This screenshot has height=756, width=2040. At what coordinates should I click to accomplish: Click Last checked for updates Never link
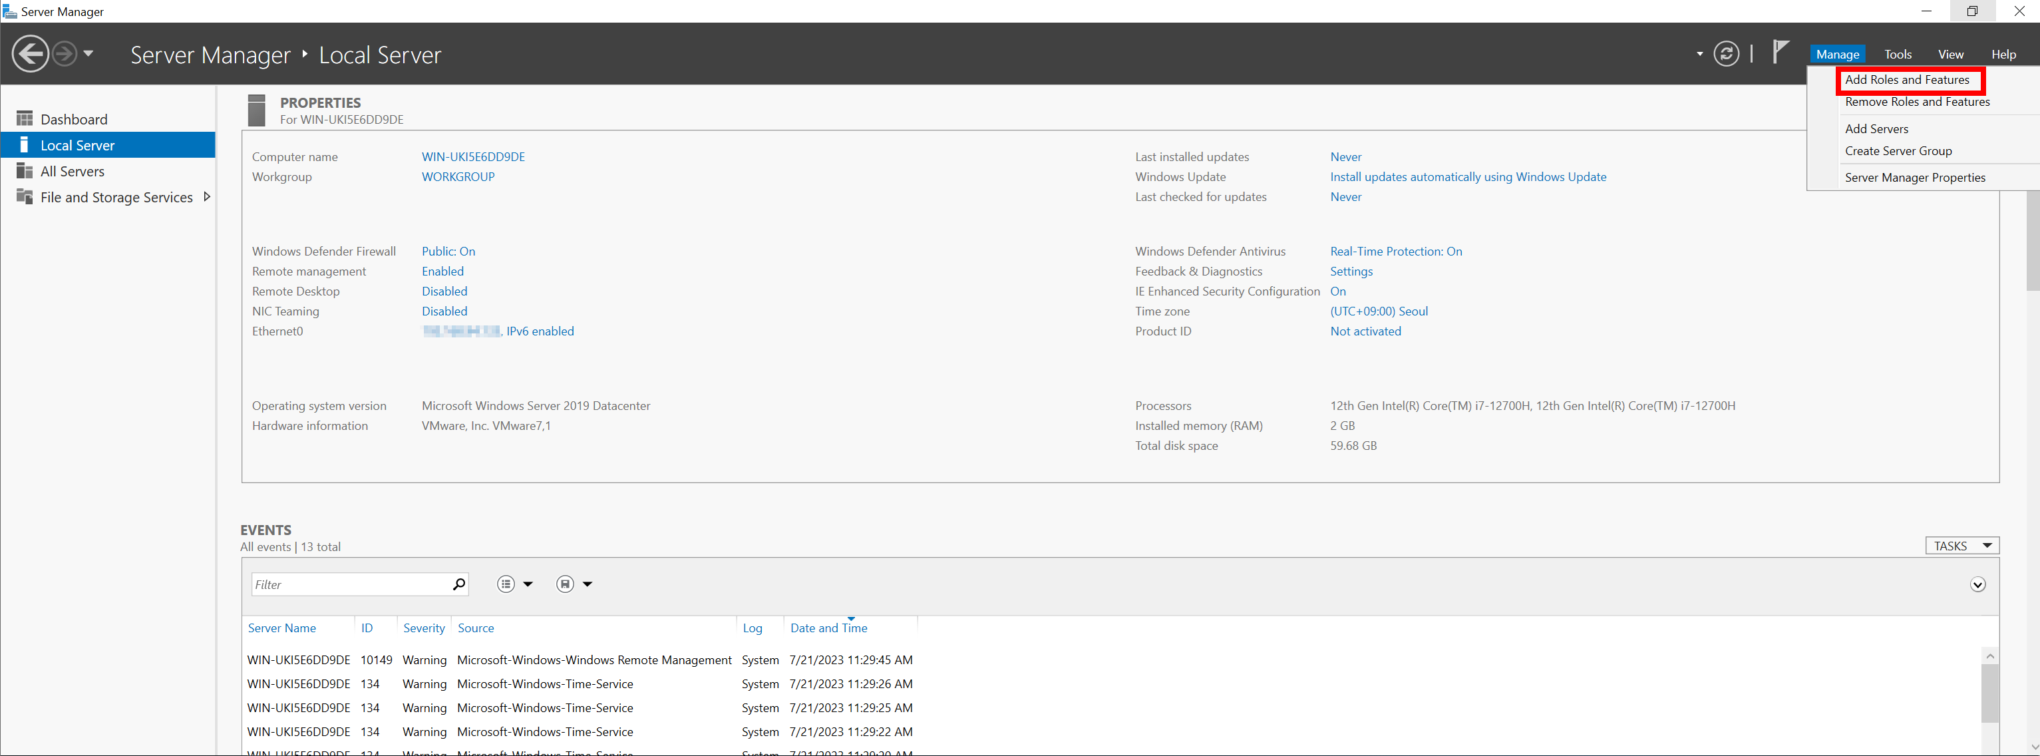tap(1345, 196)
